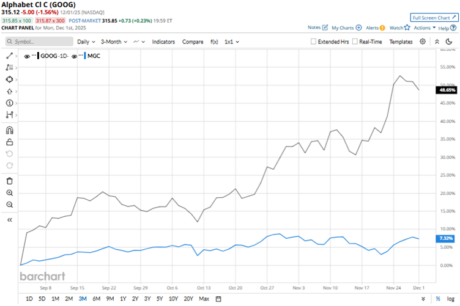Screen dimensions: 460x306
Task: Open the Compare menu
Action: [x=193, y=42]
